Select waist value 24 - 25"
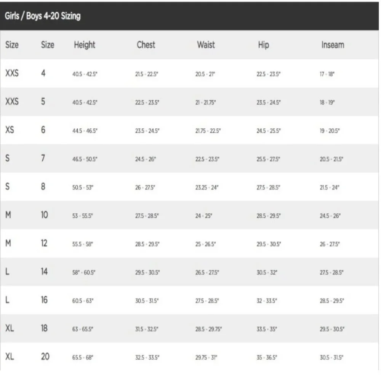The image size is (381, 381). point(203,216)
